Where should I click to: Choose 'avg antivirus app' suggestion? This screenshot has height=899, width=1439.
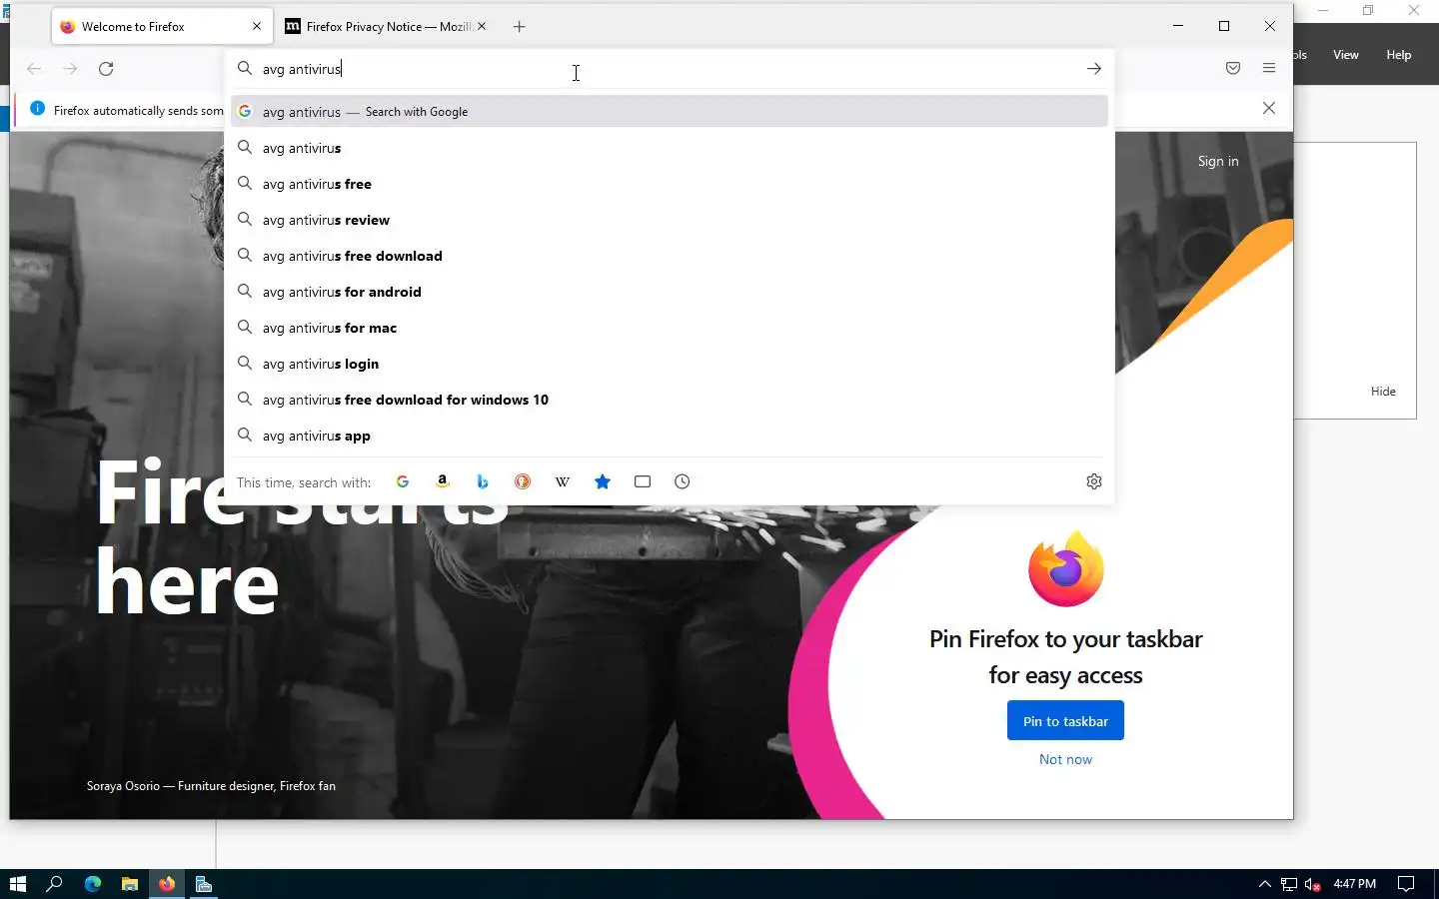[670, 436]
